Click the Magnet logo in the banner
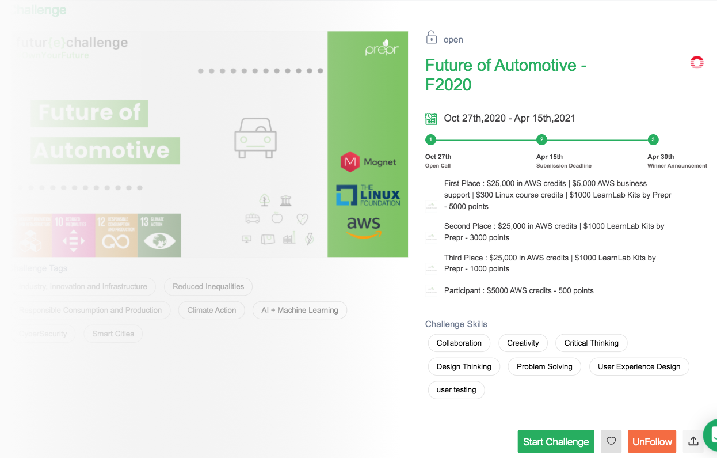Viewport: 717px width, 458px height. point(368,162)
